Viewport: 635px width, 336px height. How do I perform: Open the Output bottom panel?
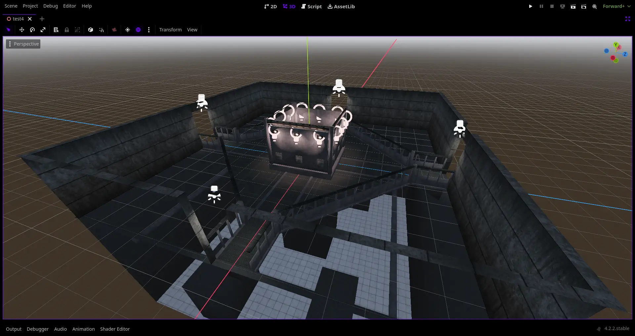(x=14, y=329)
